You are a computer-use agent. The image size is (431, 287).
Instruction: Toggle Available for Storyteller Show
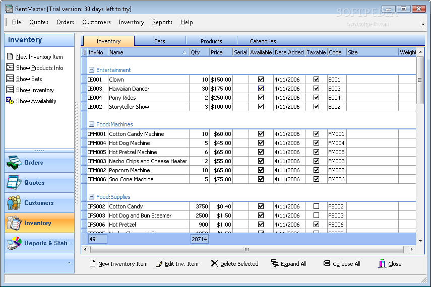tap(261, 107)
